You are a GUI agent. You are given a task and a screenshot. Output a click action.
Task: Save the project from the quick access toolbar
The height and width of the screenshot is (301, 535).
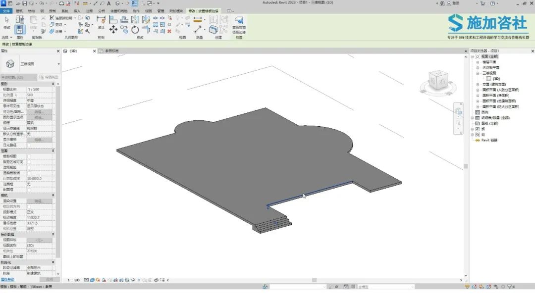coord(25,3)
